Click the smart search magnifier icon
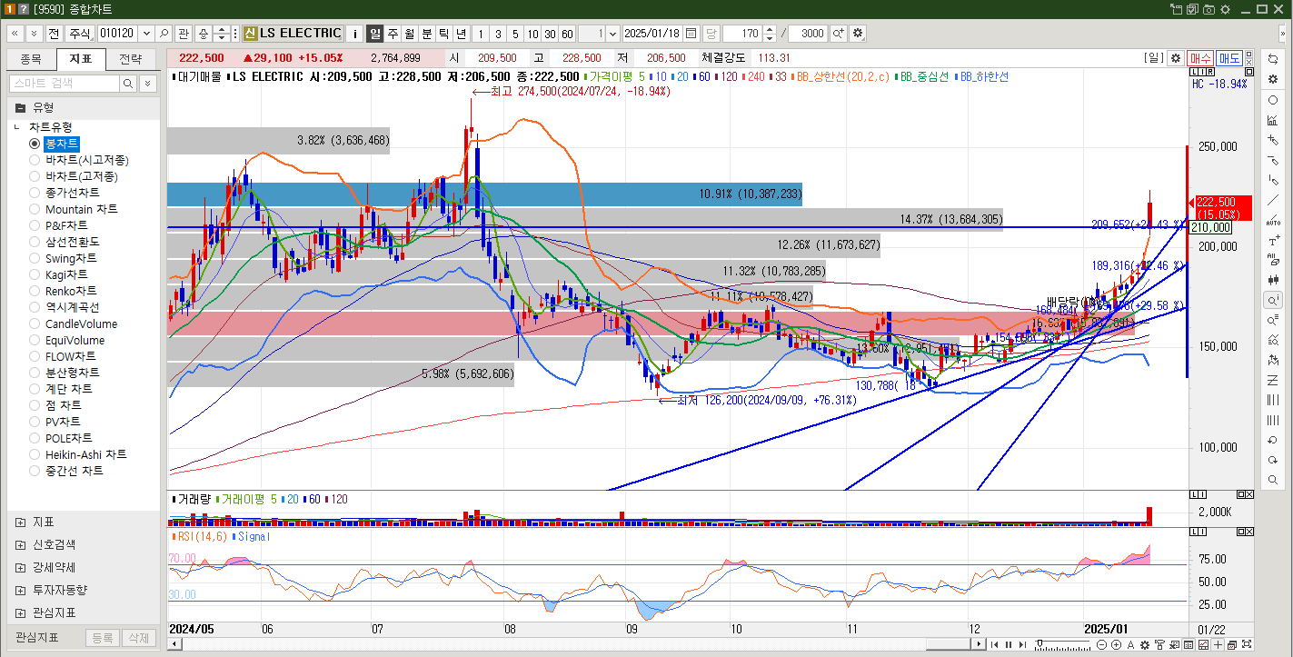This screenshot has width=1293, height=657. 128,84
